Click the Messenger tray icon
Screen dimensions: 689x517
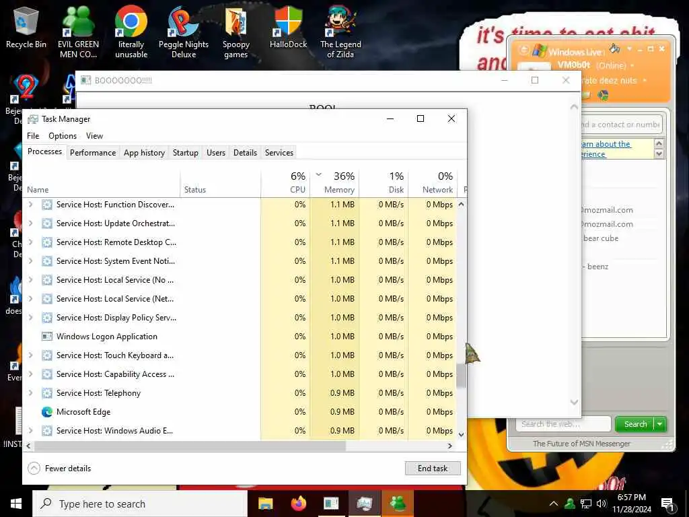point(570,504)
